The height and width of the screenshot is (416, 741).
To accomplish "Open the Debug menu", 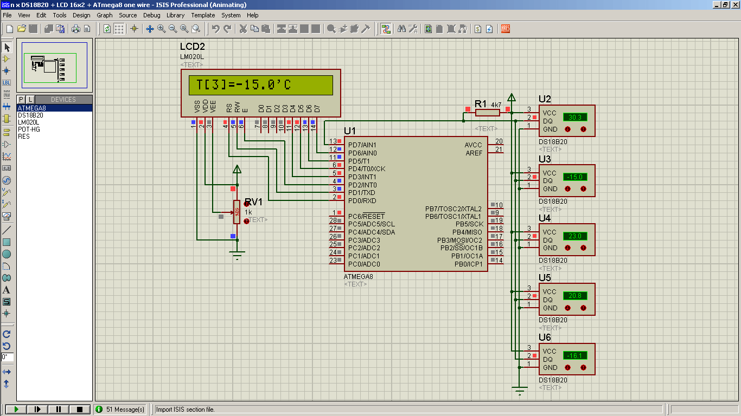I will pos(151,15).
